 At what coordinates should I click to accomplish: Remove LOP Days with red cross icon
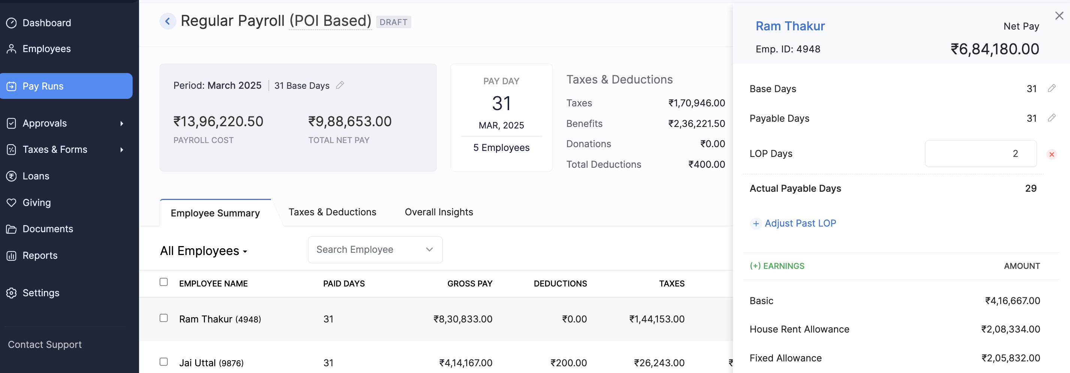(x=1051, y=155)
